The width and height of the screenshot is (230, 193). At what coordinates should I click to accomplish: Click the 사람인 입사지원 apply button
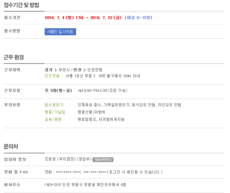pos(60,32)
